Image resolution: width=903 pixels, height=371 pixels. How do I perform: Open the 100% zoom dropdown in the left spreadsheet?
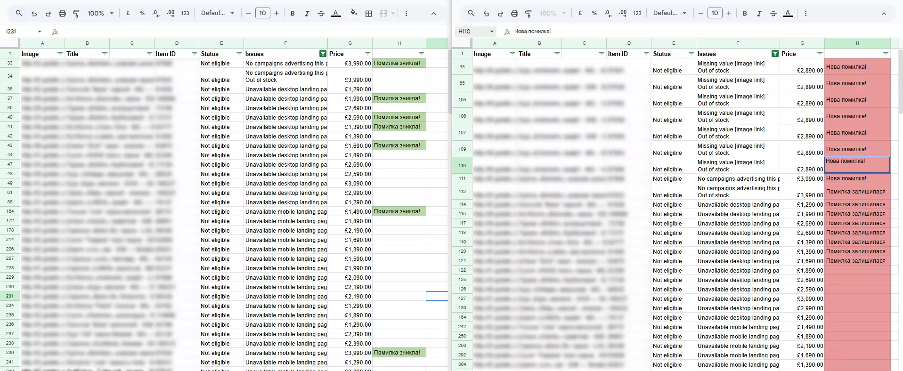pyautogui.click(x=101, y=14)
